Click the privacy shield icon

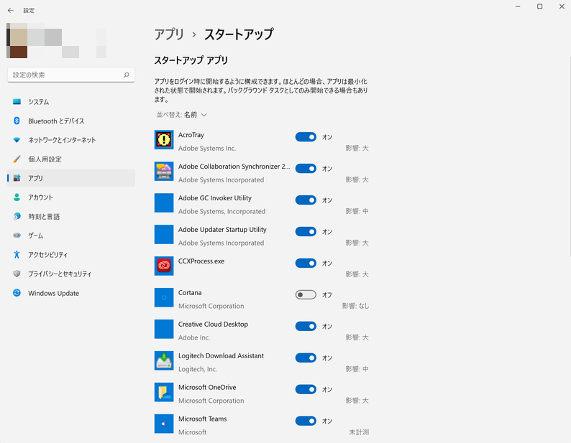[17, 274]
